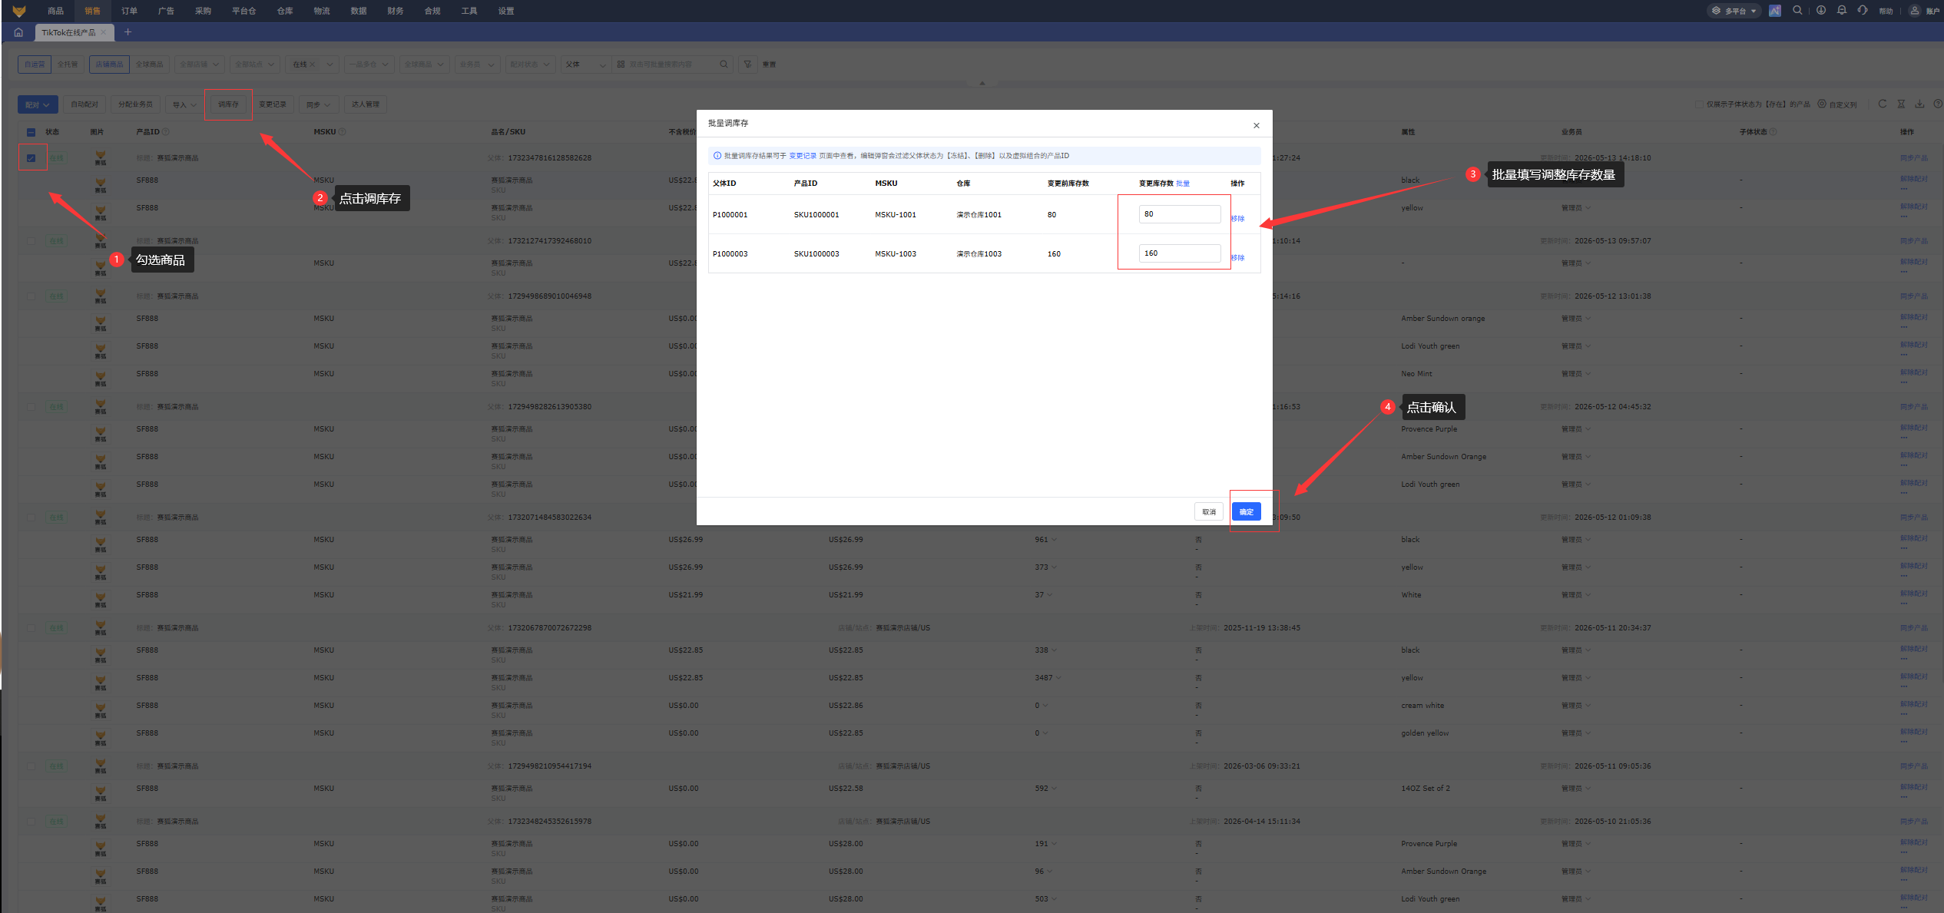The height and width of the screenshot is (913, 1944).
Task: Click the search magnifier inside the search box
Action: pos(724,65)
